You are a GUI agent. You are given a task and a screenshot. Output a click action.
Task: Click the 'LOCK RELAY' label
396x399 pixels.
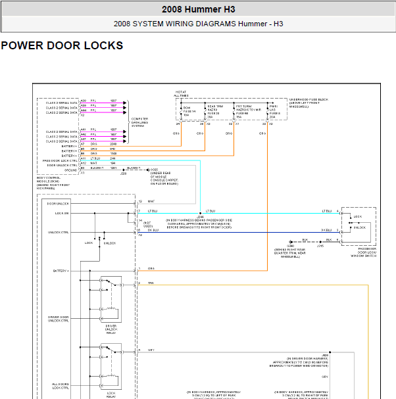tap(111, 394)
